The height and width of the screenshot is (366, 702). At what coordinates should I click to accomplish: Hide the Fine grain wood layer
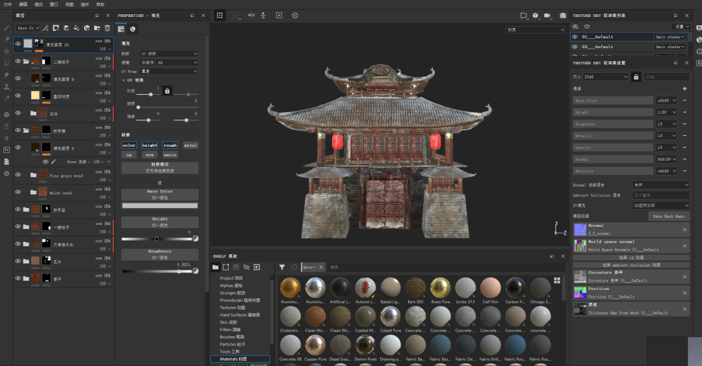point(18,176)
